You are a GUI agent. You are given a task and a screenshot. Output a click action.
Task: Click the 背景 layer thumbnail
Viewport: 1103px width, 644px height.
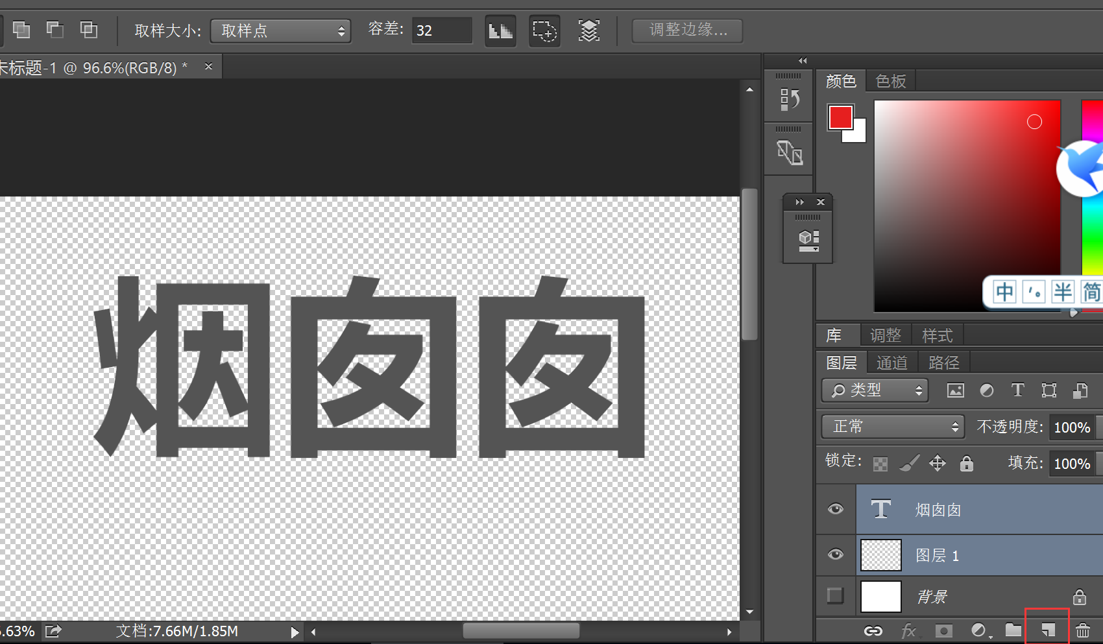point(880,597)
